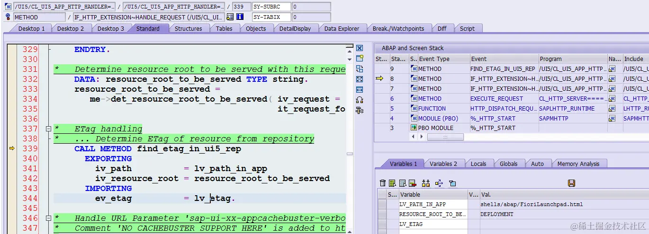Click the DEPLOYMENT value cell
This screenshot has width=649, height=234.
497,214
